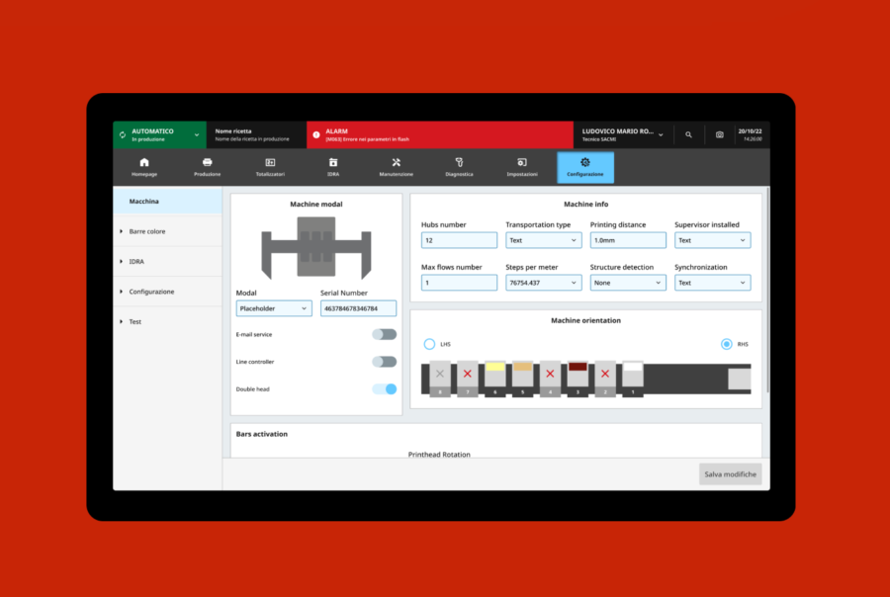Go to the Homepage icon
This screenshot has height=597, width=890.
144,162
